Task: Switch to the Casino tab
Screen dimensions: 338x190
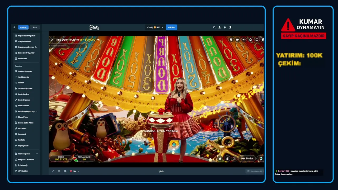Action: point(23,27)
